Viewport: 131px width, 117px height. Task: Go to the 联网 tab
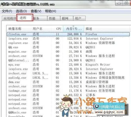(x=67, y=18)
